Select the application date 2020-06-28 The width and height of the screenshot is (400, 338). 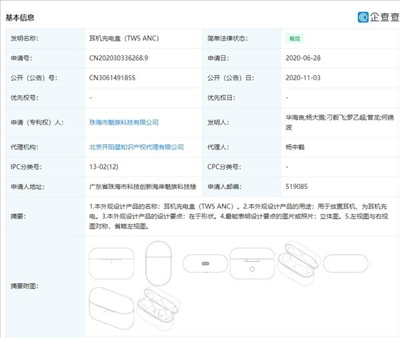point(303,58)
